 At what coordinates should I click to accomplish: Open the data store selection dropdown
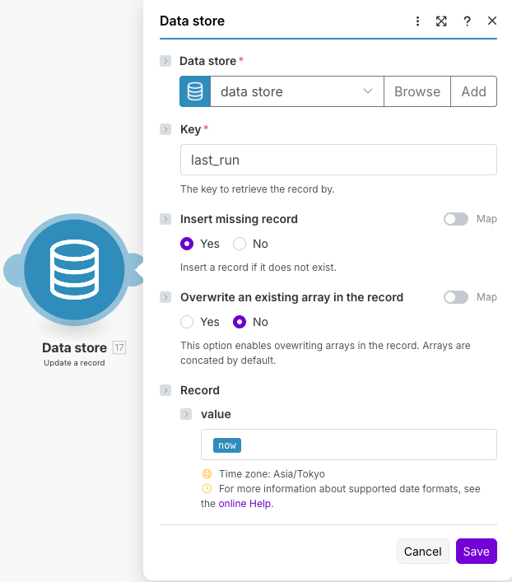coord(296,91)
